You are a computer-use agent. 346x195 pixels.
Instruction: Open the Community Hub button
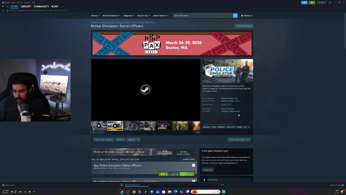244,26
